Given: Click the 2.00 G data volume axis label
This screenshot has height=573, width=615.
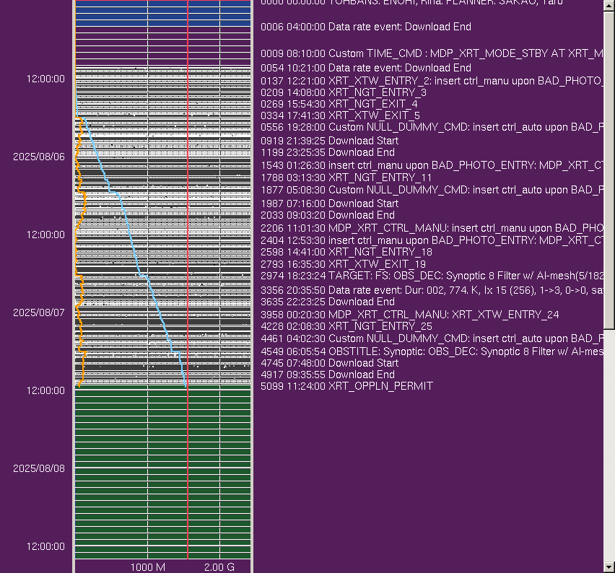Looking at the screenshot, I should (x=219, y=567).
